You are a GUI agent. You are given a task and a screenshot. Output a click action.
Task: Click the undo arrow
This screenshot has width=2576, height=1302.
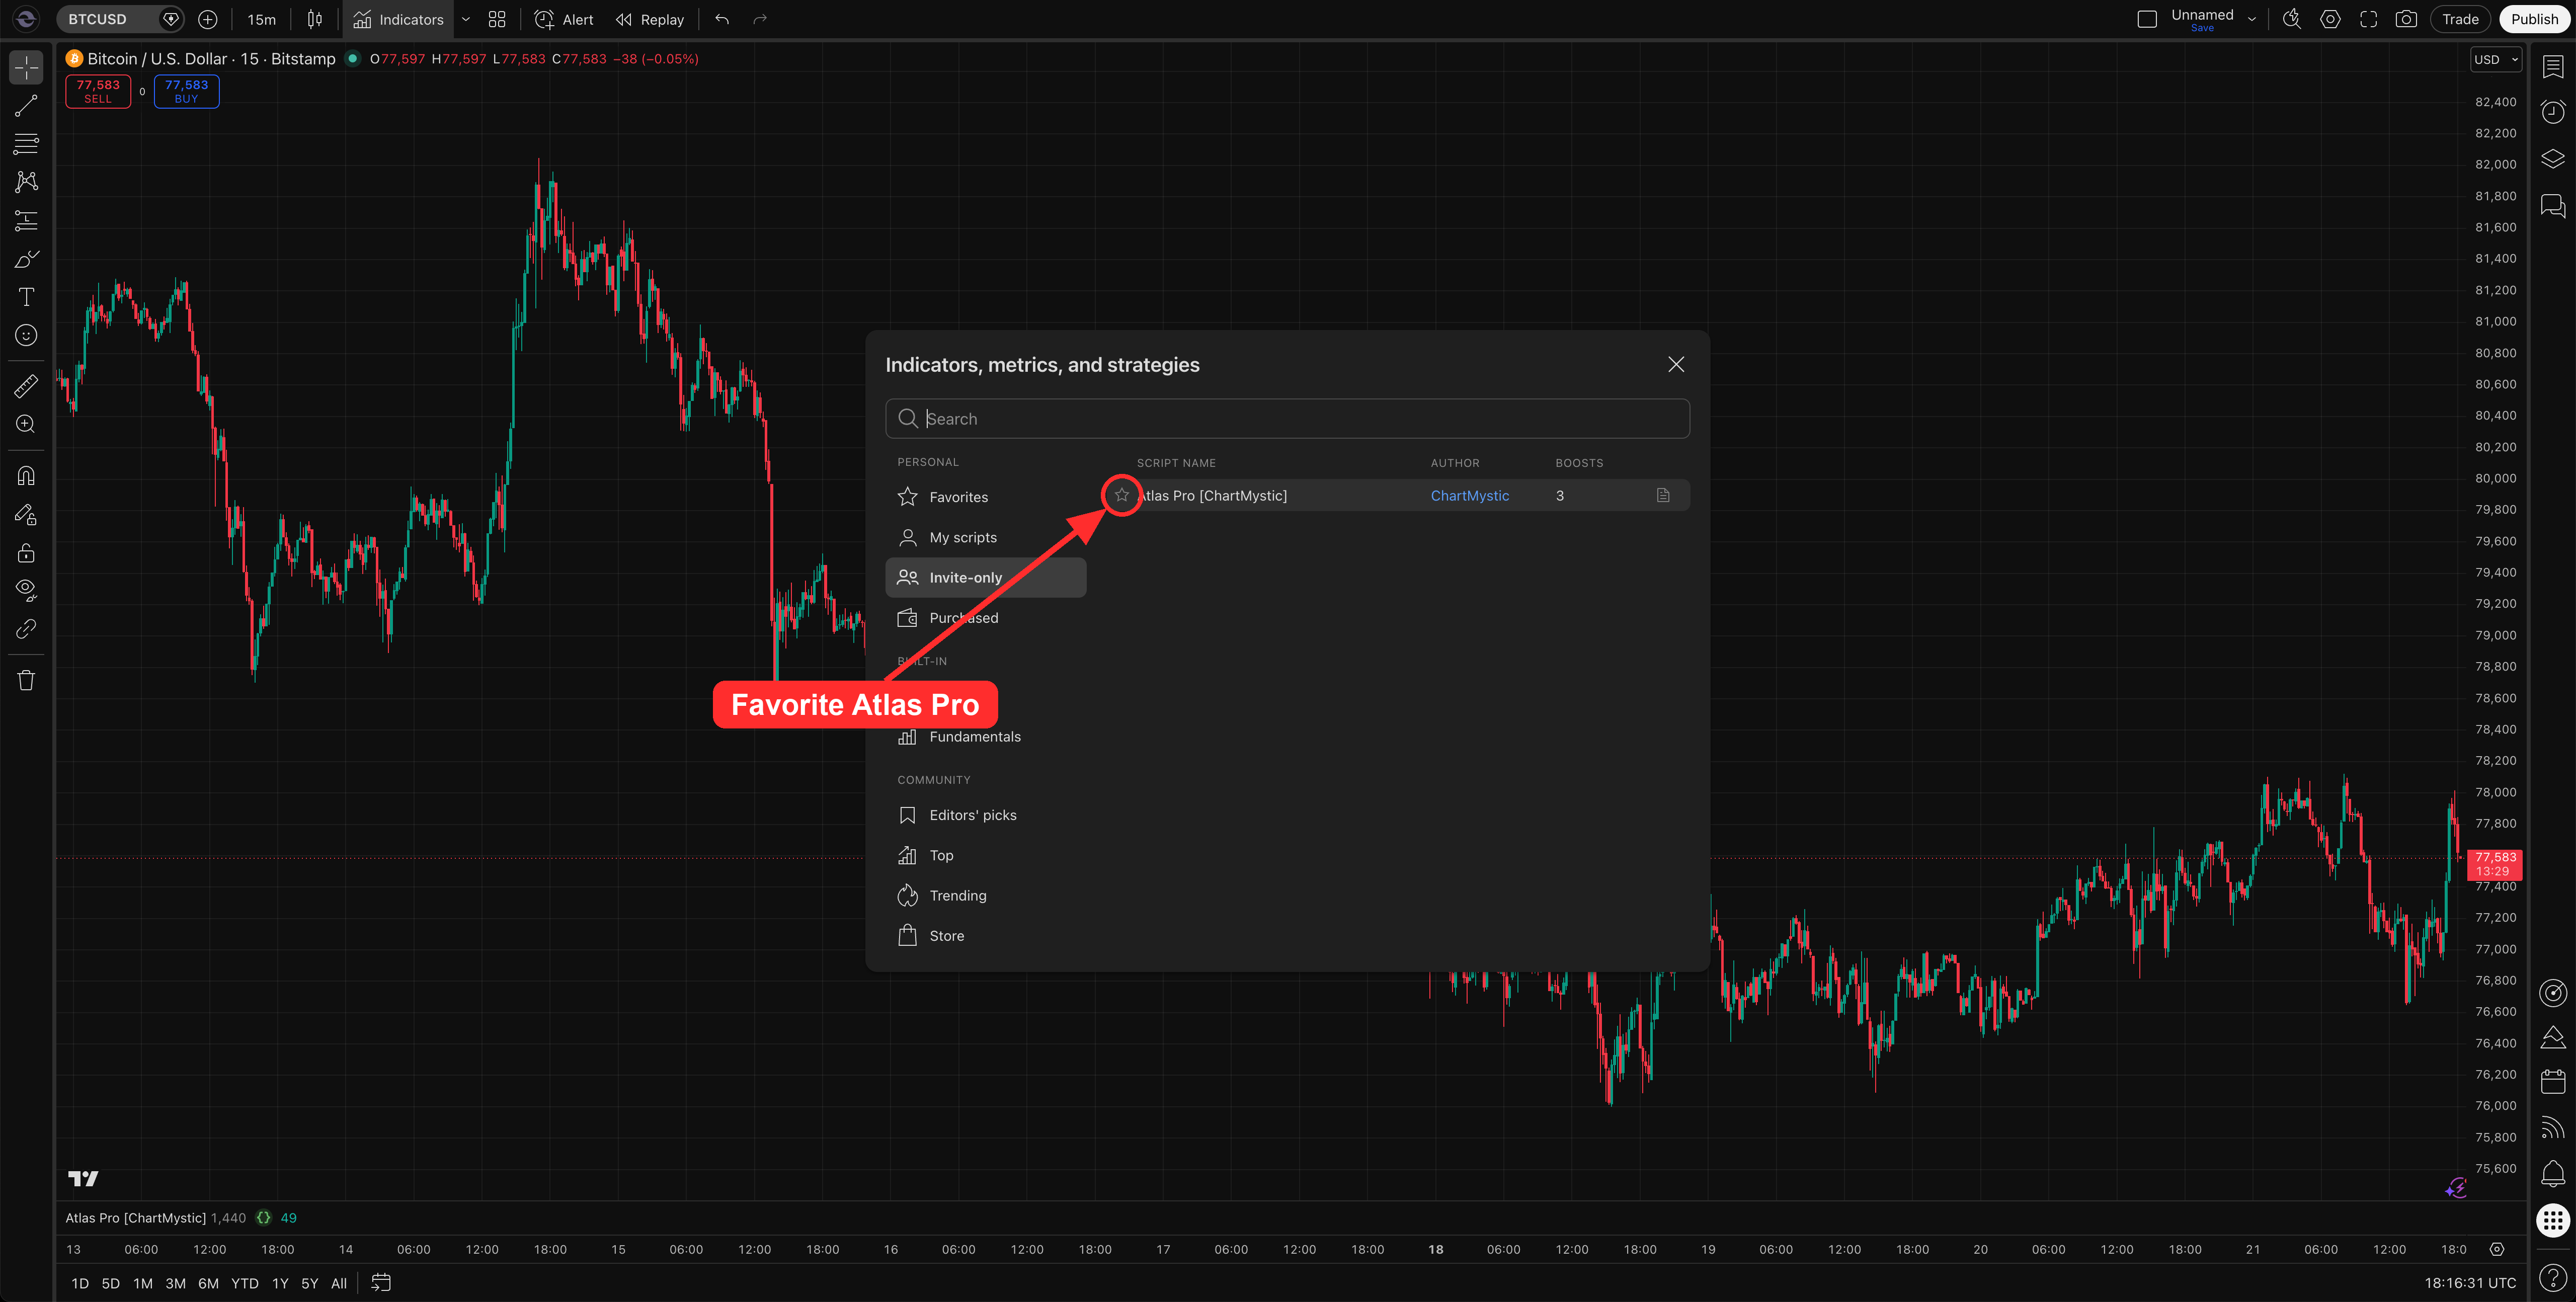722,19
